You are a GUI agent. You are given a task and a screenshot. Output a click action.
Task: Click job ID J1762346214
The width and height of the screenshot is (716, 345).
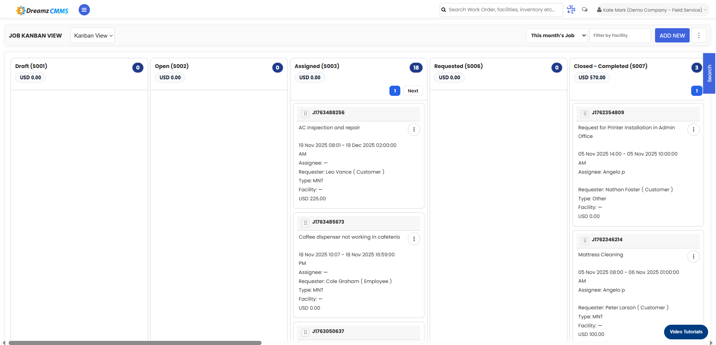click(x=607, y=240)
